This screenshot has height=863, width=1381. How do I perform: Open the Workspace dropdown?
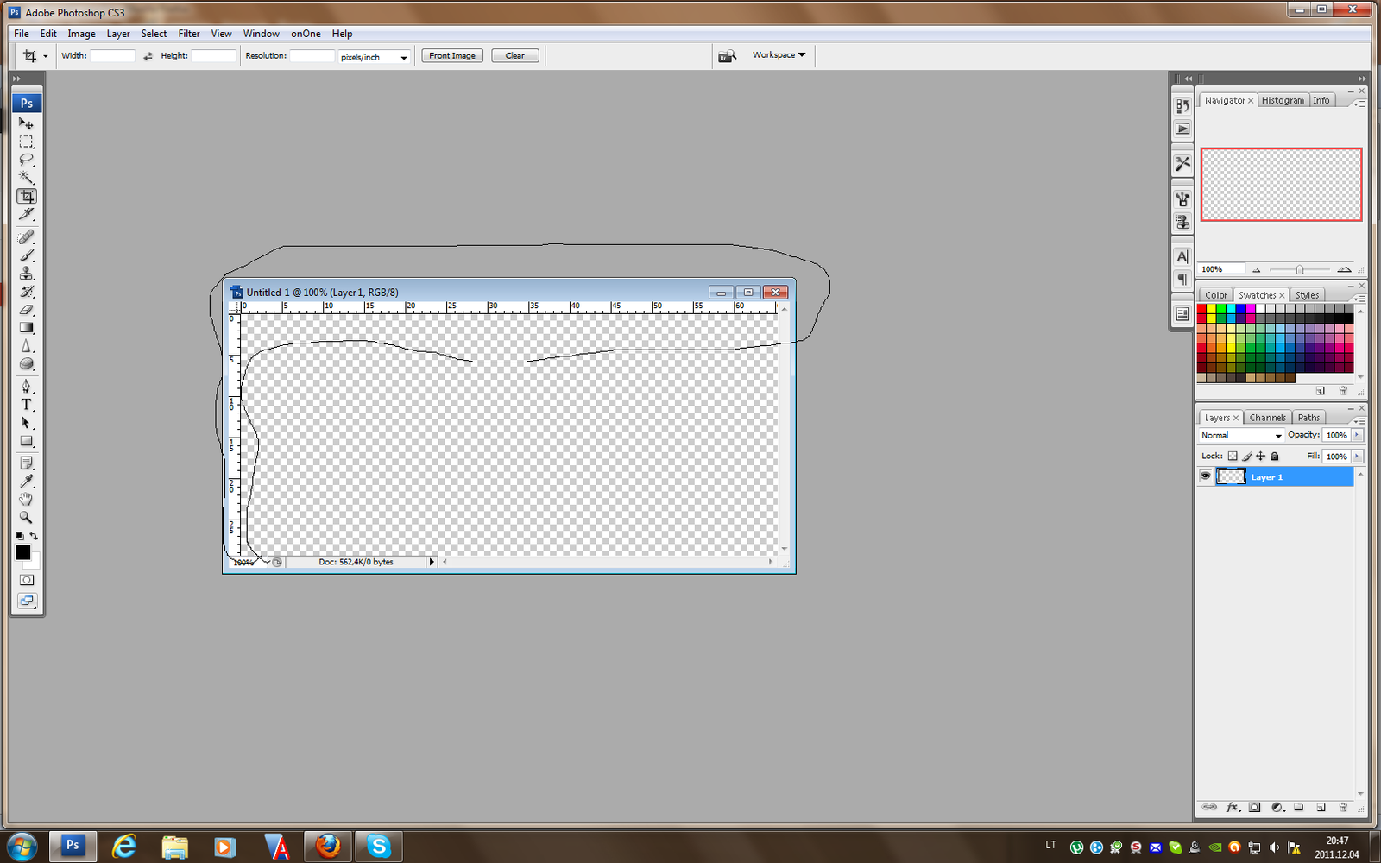point(779,55)
